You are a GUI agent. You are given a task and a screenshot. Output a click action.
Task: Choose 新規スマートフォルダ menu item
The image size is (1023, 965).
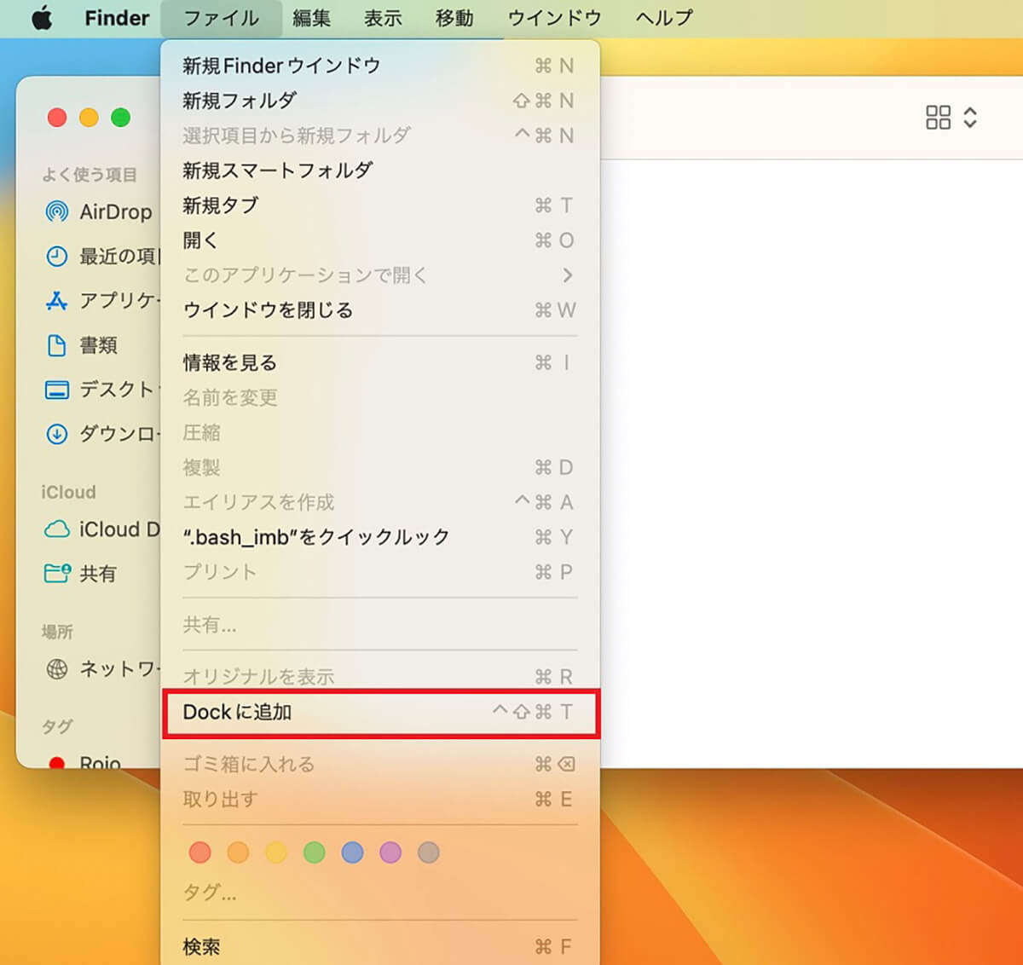pos(380,170)
